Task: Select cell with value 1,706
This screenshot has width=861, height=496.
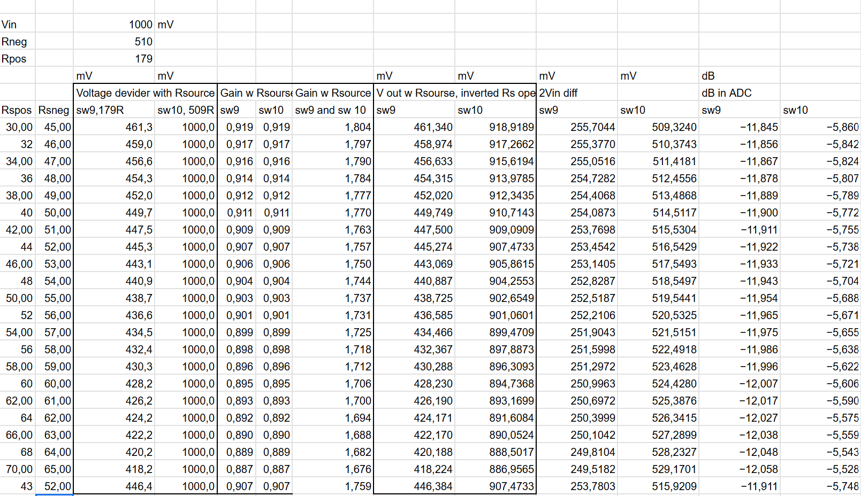Action: coord(333,384)
